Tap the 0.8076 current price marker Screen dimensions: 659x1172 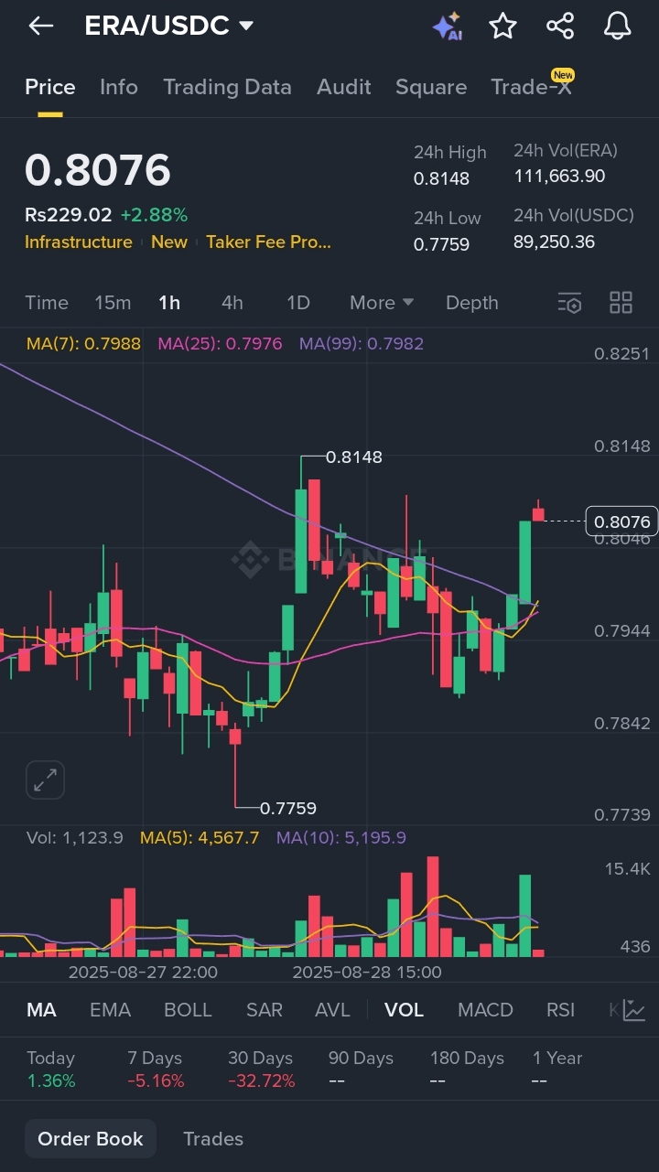[x=621, y=522]
